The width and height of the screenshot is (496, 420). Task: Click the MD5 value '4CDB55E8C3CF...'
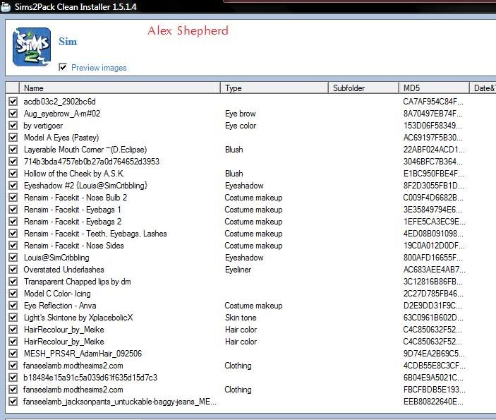pos(435,365)
